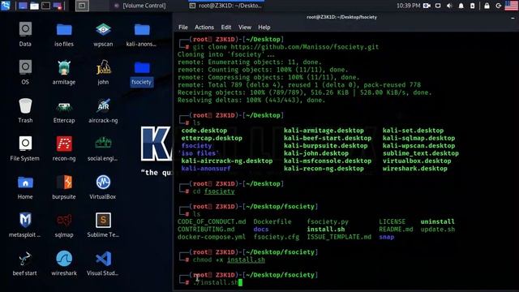Click docker-compose.yml in terminal listing
Image resolution: width=519 pixels, height=292 pixels.
[212, 237]
